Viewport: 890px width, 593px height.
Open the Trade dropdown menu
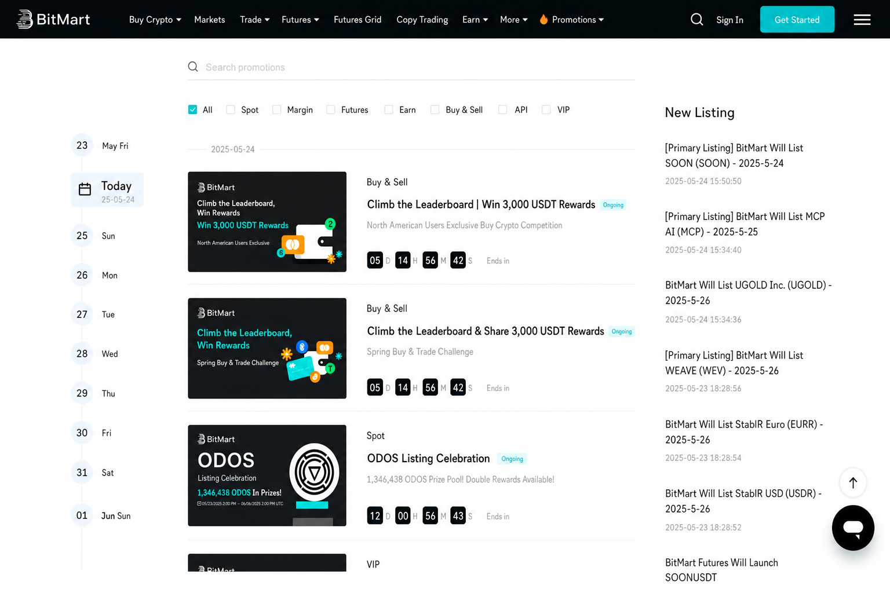tap(255, 20)
